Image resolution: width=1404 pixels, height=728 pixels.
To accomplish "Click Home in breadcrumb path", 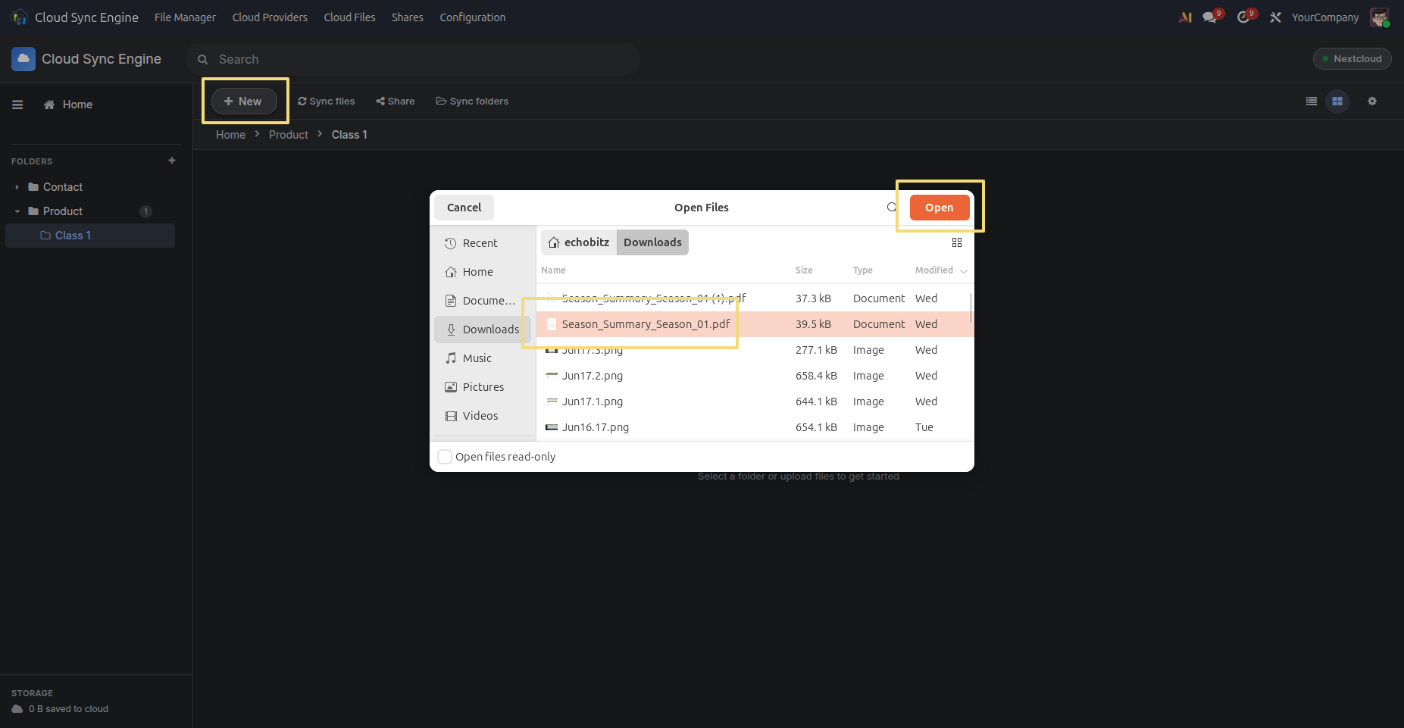I will coord(230,135).
